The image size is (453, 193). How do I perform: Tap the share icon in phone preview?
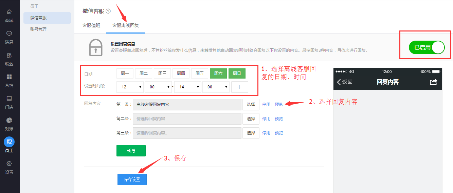433,82
